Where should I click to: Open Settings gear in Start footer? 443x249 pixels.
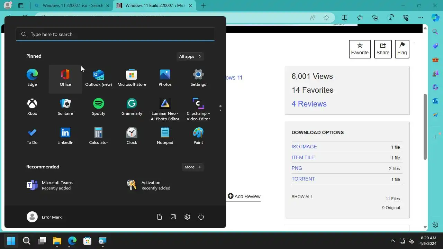(x=187, y=217)
